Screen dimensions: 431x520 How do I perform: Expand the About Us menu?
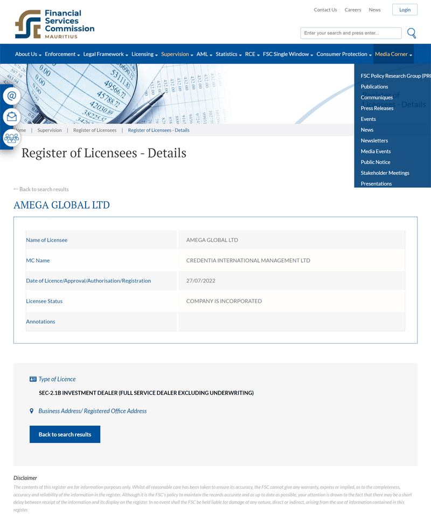pyautogui.click(x=28, y=54)
